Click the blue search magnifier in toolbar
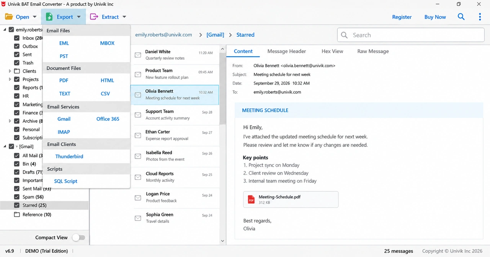 point(461,17)
